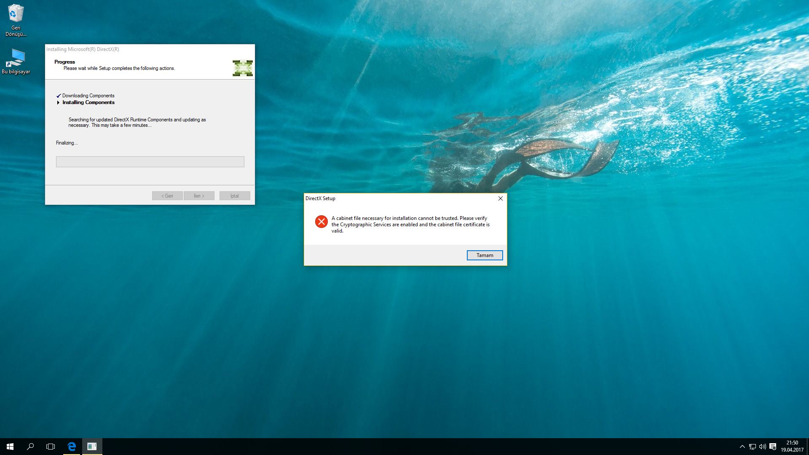Image resolution: width=809 pixels, height=455 pixels.
Task: Click the Installing Microsoft(R) DirectX(R) title
Action: 83,49
